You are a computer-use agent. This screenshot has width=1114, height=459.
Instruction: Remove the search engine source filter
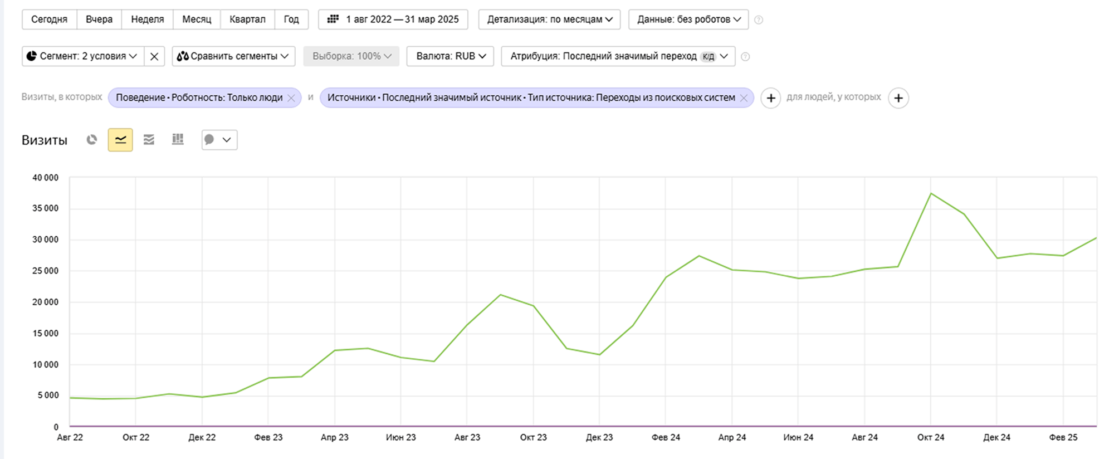tap(744, 98)
